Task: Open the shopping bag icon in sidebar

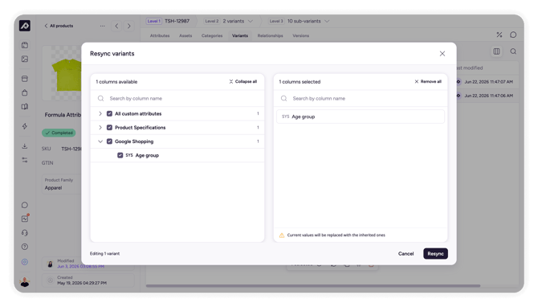Action: [25, 92]
